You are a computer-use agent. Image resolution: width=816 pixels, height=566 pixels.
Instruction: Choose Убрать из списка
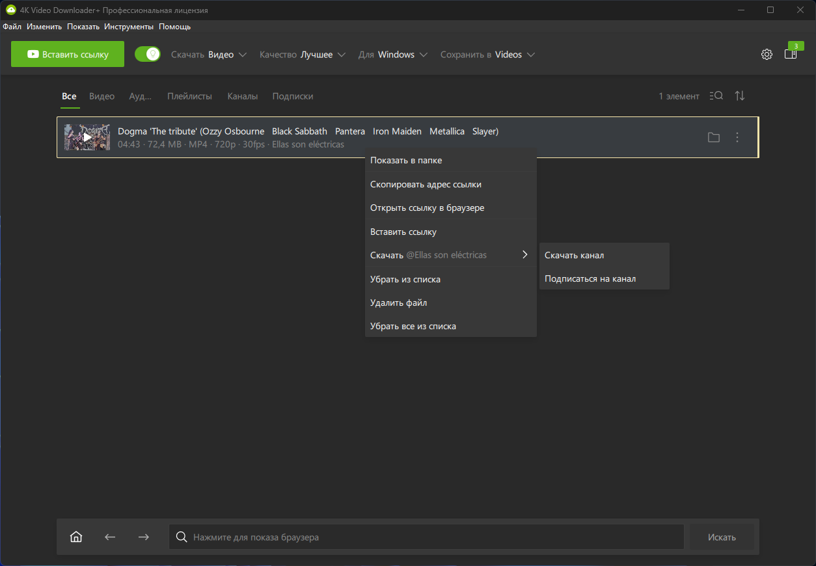(x=451, y=279)
